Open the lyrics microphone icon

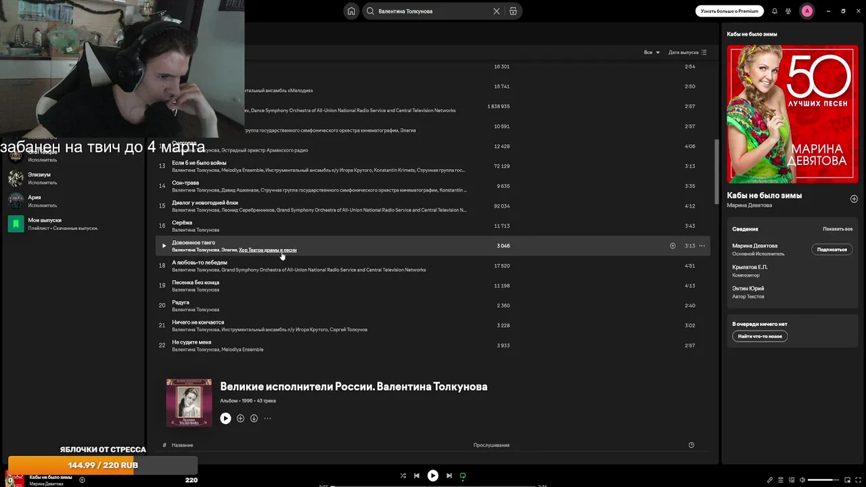pos(769,480)
